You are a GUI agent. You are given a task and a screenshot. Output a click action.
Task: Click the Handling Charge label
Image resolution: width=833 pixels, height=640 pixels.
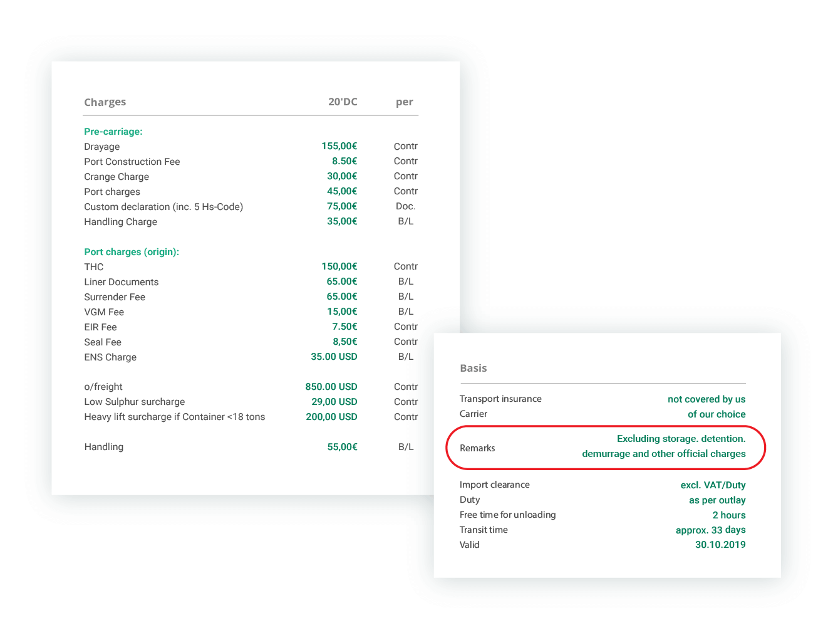pos(121,222)
